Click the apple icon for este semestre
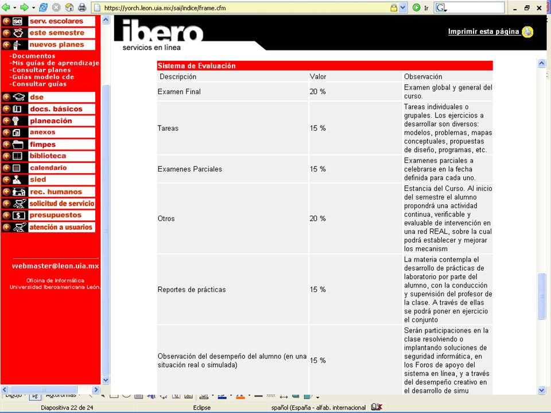The image size is (551, 413). [x=18, y=33]
